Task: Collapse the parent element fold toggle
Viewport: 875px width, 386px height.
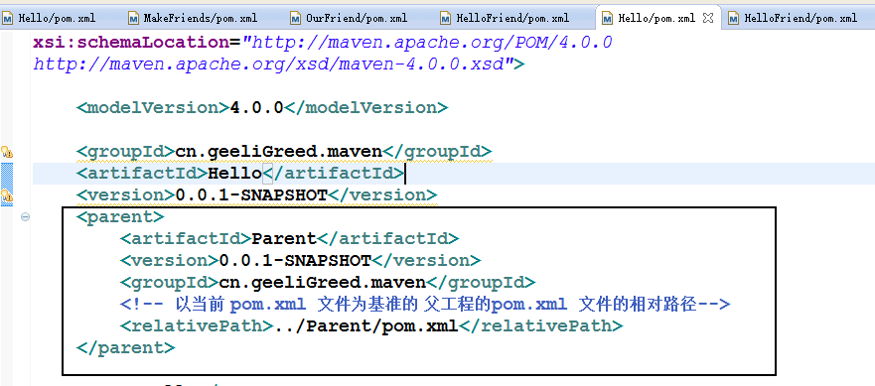Action: (x=25, y=217)
